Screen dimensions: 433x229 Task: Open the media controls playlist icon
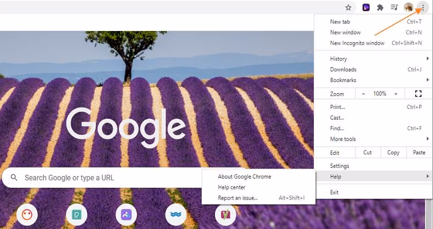coord(394,8)
